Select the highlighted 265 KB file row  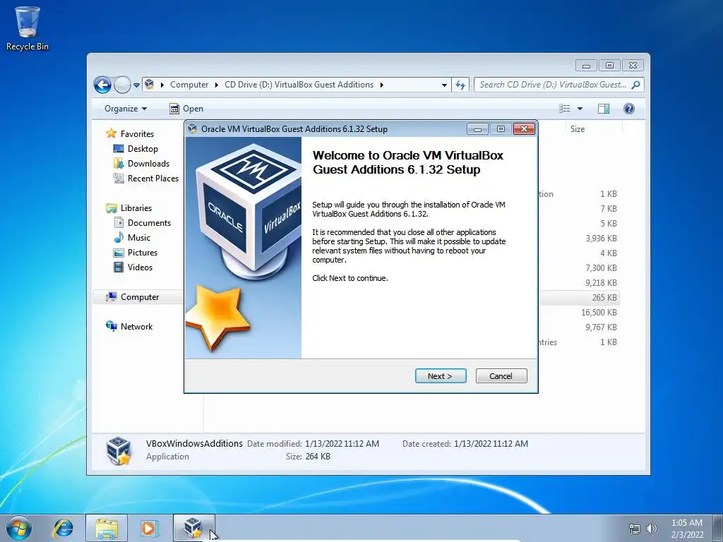(579, 298)
